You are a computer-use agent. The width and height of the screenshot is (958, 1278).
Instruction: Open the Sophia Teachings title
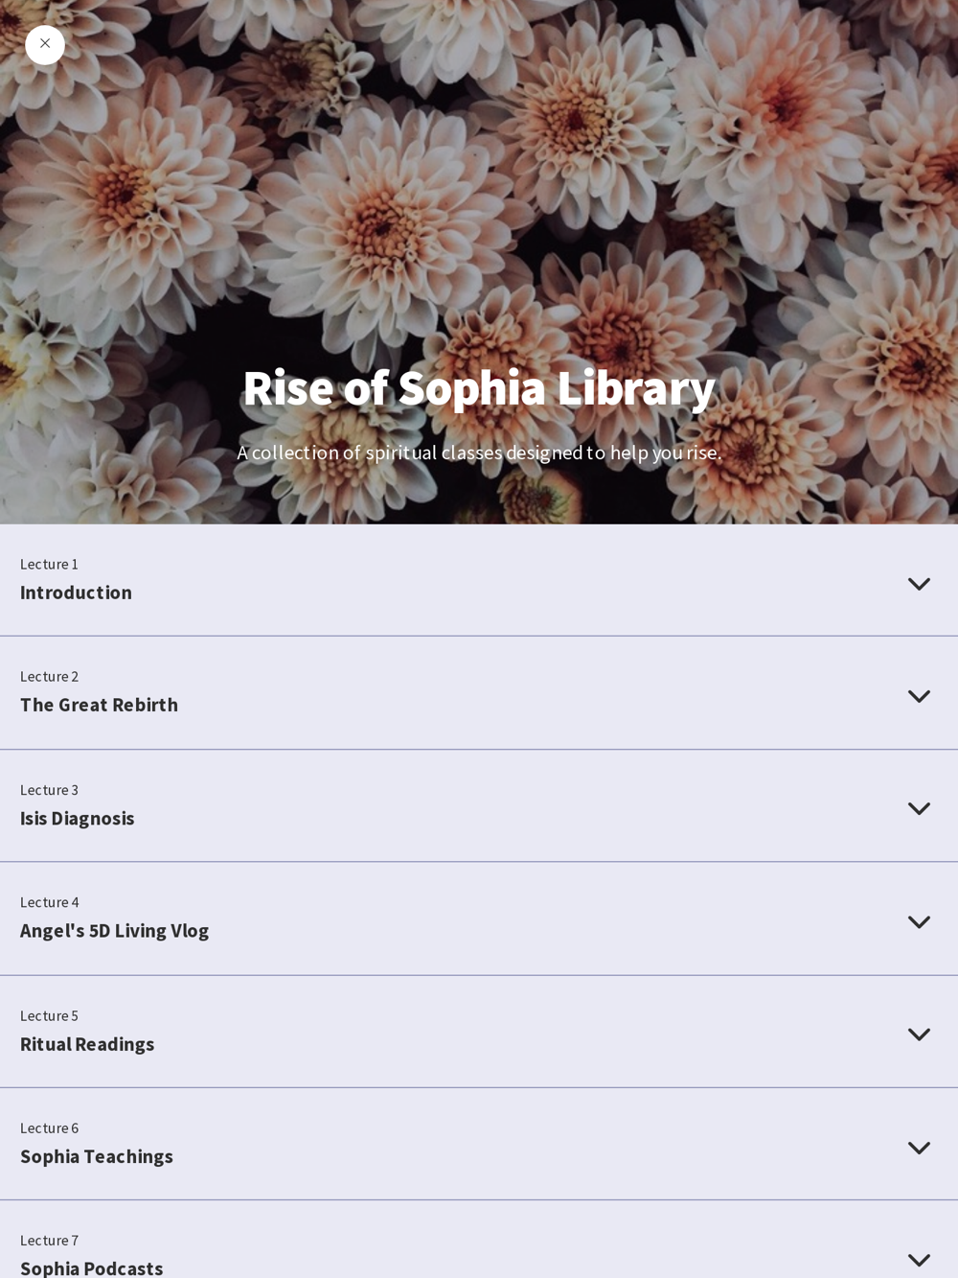point(97,1156)
